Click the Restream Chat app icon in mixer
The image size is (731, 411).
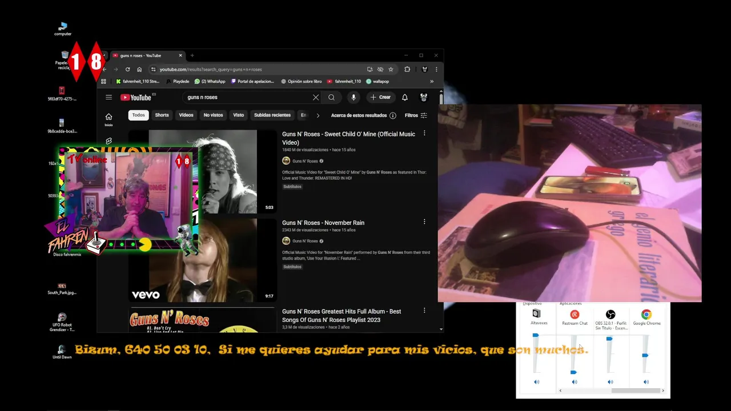click(x=575, y=315)
